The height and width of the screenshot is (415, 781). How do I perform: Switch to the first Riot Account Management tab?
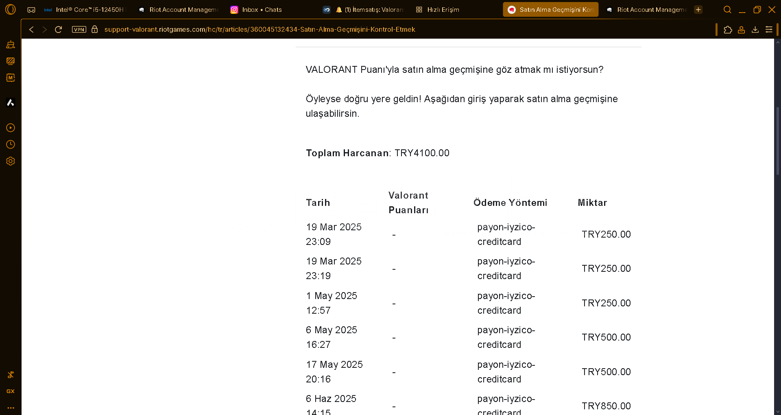(179, 9)
